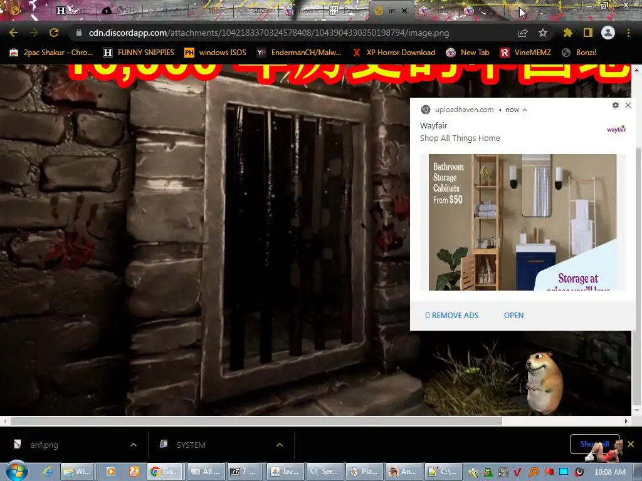Expand options for SYSTEM download

[x=280, y=445]
